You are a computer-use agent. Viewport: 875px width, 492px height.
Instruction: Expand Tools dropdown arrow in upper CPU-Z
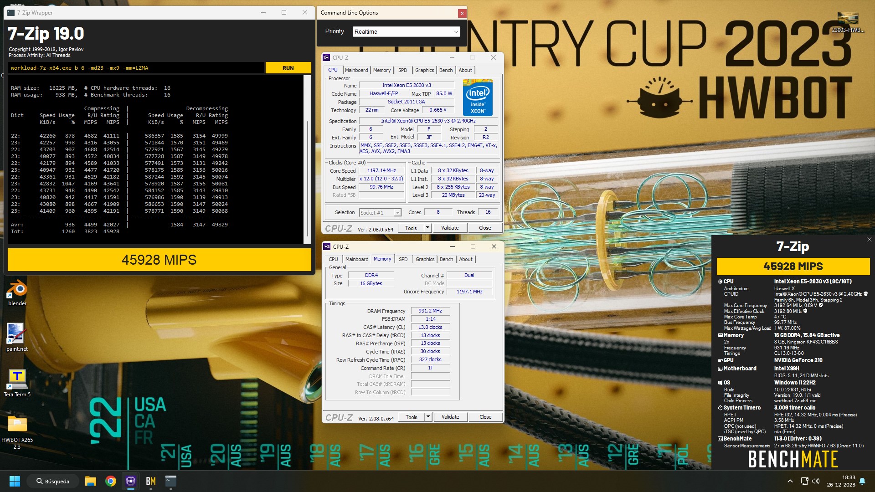(x=427, y=228)
